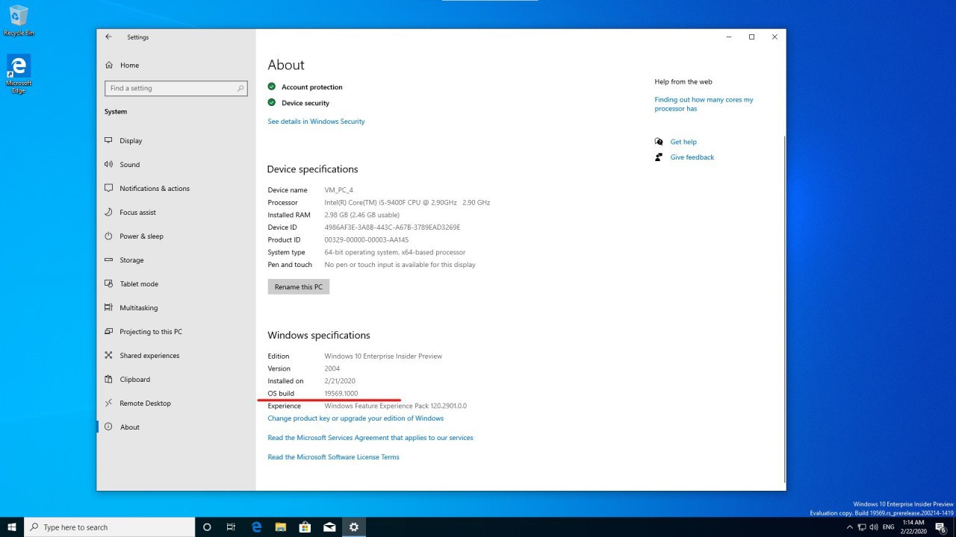Select the Device ID value
The image size is (956, 537).
[392, 227]
